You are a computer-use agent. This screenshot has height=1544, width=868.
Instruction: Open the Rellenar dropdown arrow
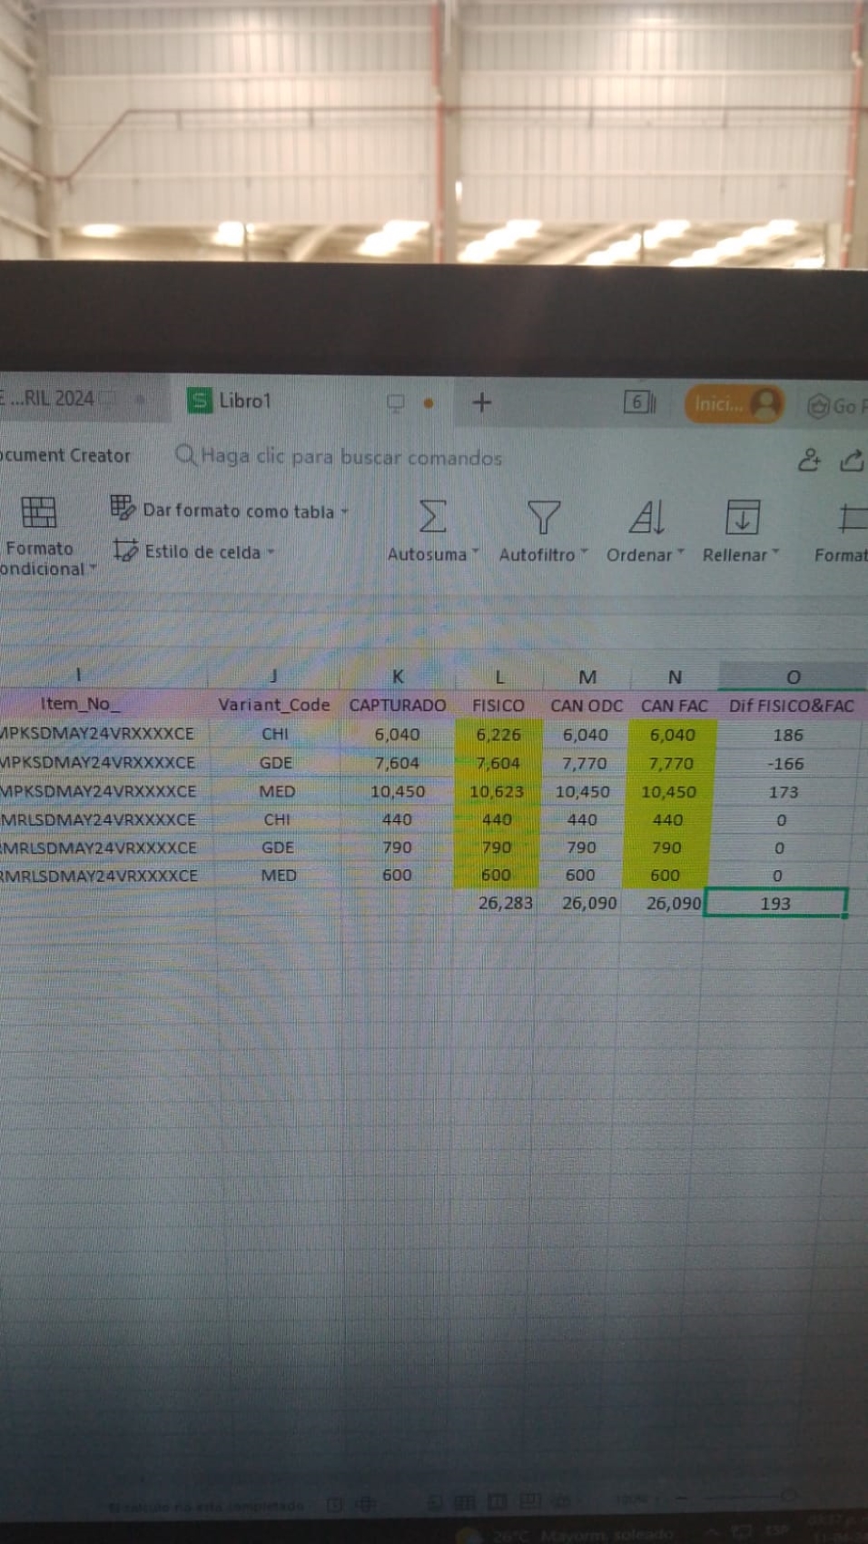pos(776,553)
